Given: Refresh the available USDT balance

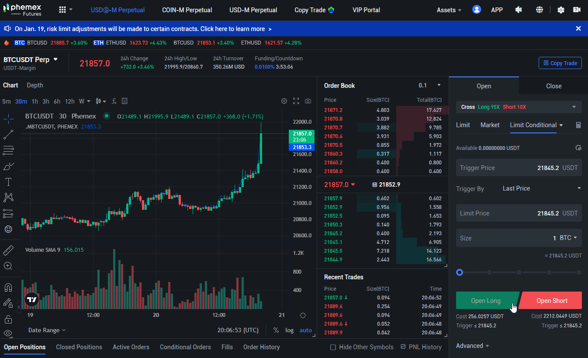Looking at the screenshot, I should coord(578,148).
